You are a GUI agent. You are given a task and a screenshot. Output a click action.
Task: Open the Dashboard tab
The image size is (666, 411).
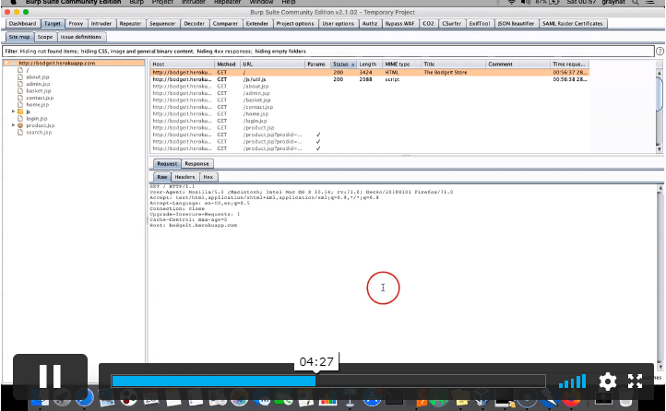coord(22,24)
